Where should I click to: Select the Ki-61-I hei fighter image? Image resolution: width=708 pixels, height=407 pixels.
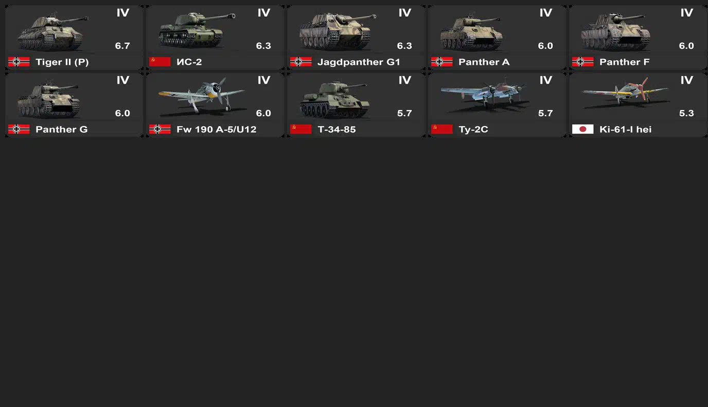625,93
